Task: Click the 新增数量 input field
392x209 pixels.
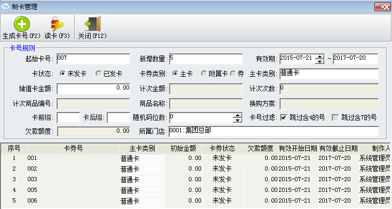Action: (206, 59)
